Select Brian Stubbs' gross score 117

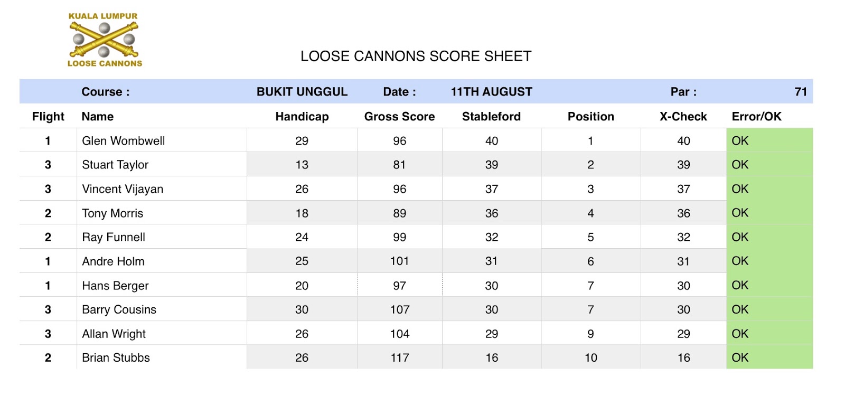tap(399, 358)
